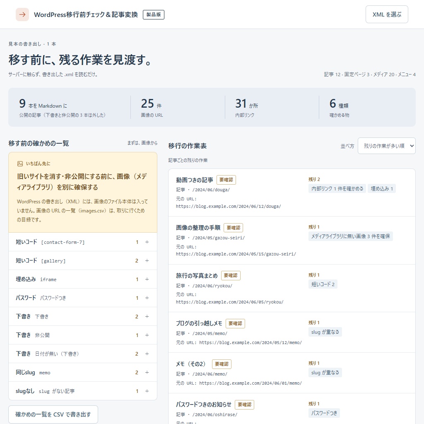Screen dimensions: 424x424
Task: Click slug が重なる tag on メモ（その2）
Action: click(325, 373)
